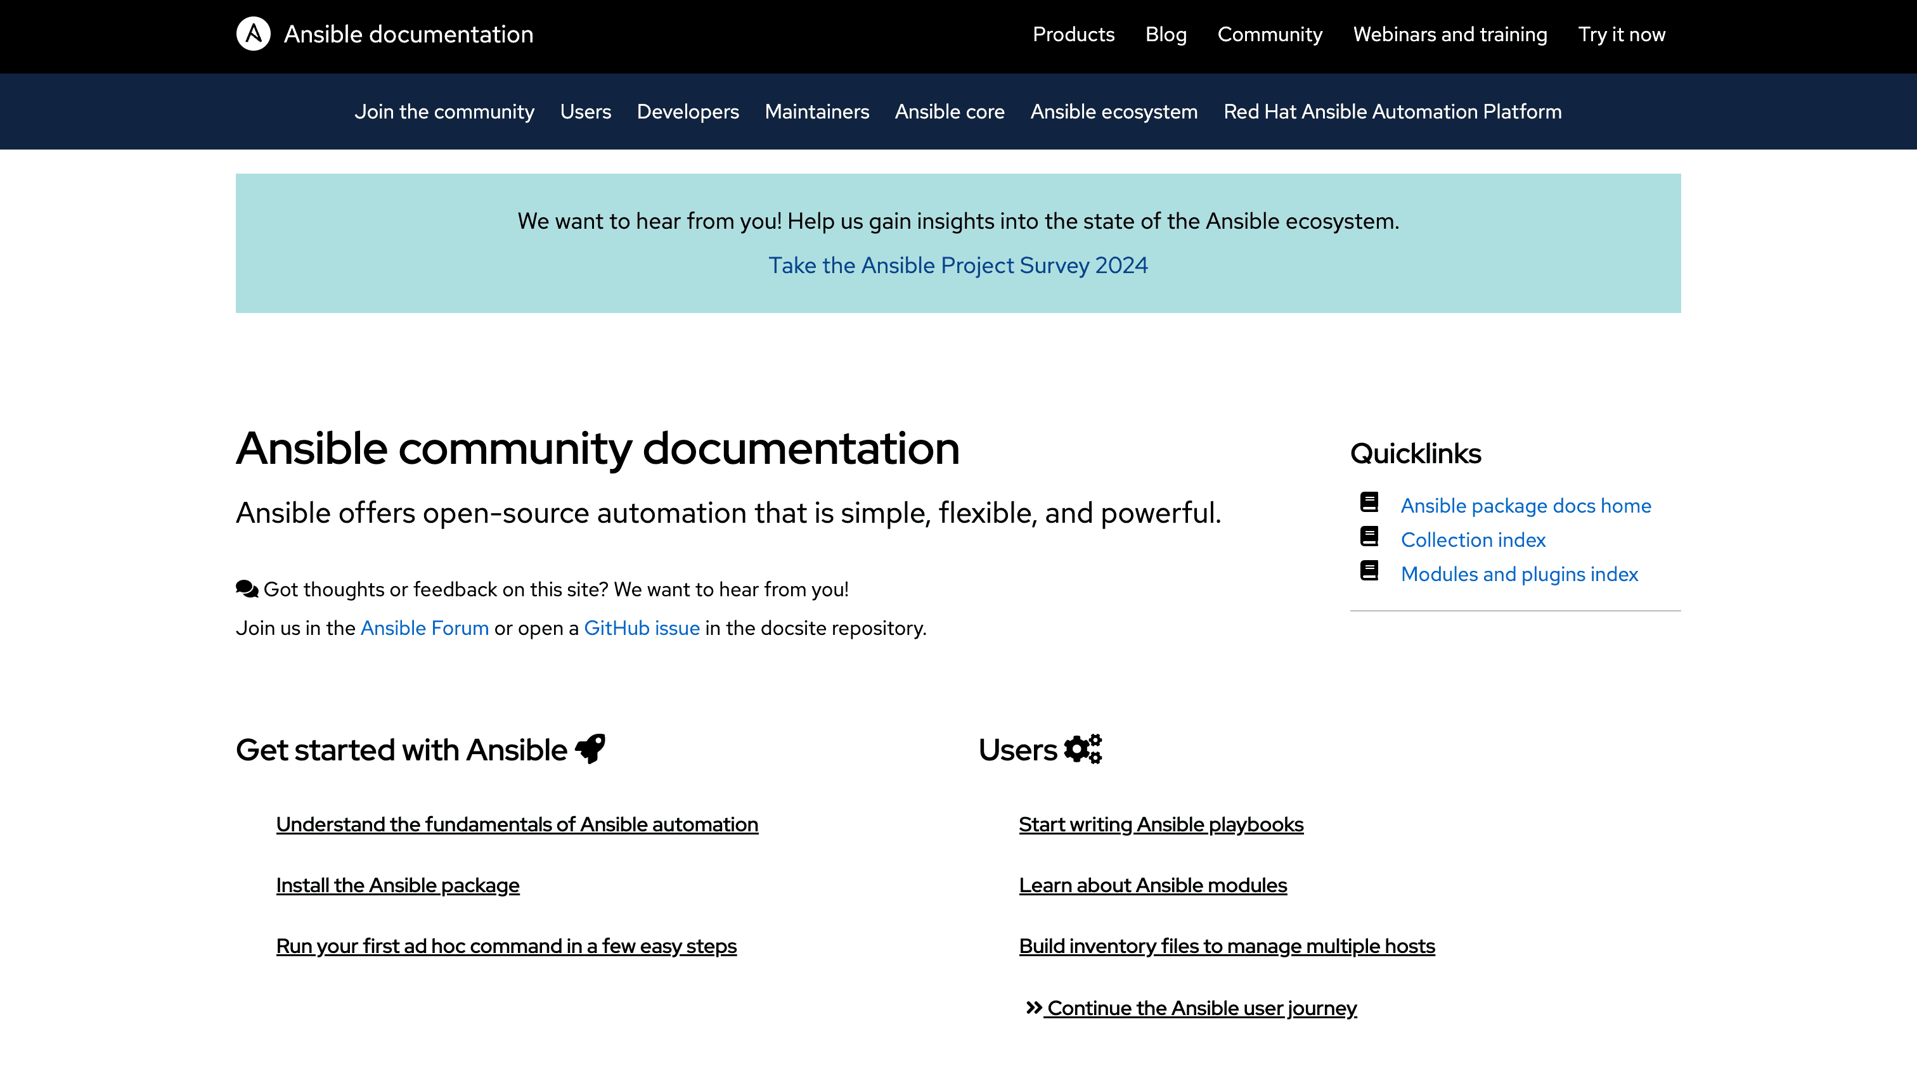
Task: Click the Users tab in secondary navigation
Action: pyautogui.click(x=586, y=111)
